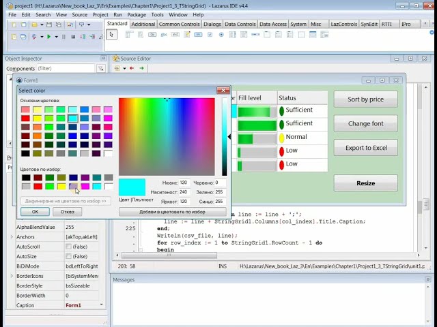The width and height of the screenshot is (437, 327).
Task: Click the Toggle Form/Unit icon
Action: 70,25
